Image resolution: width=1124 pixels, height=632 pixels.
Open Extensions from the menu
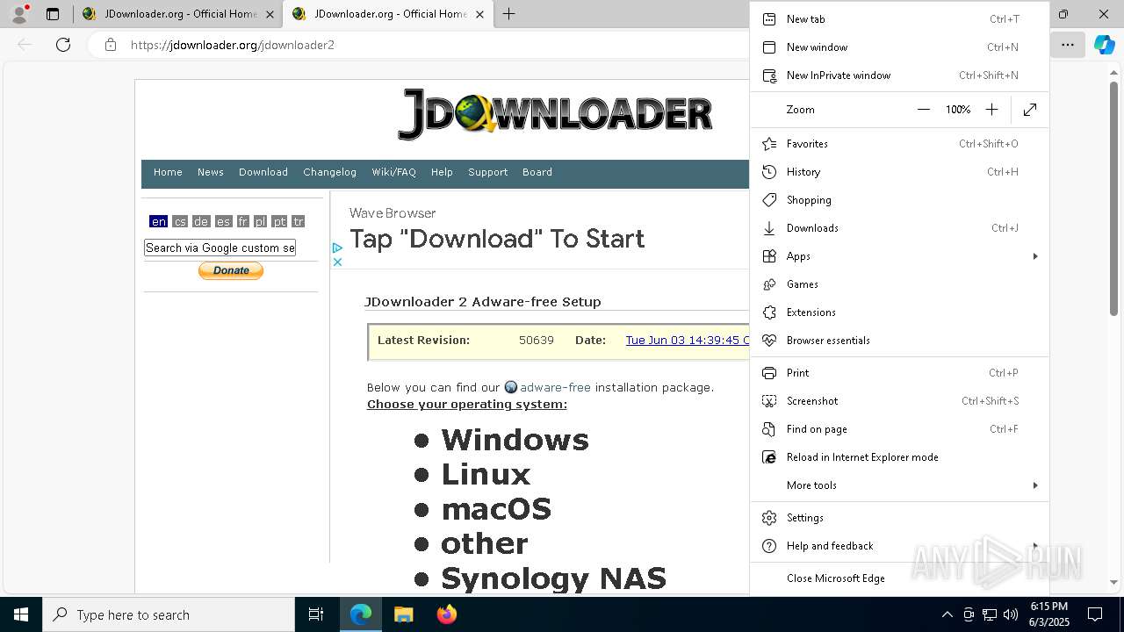click(899, 312)
